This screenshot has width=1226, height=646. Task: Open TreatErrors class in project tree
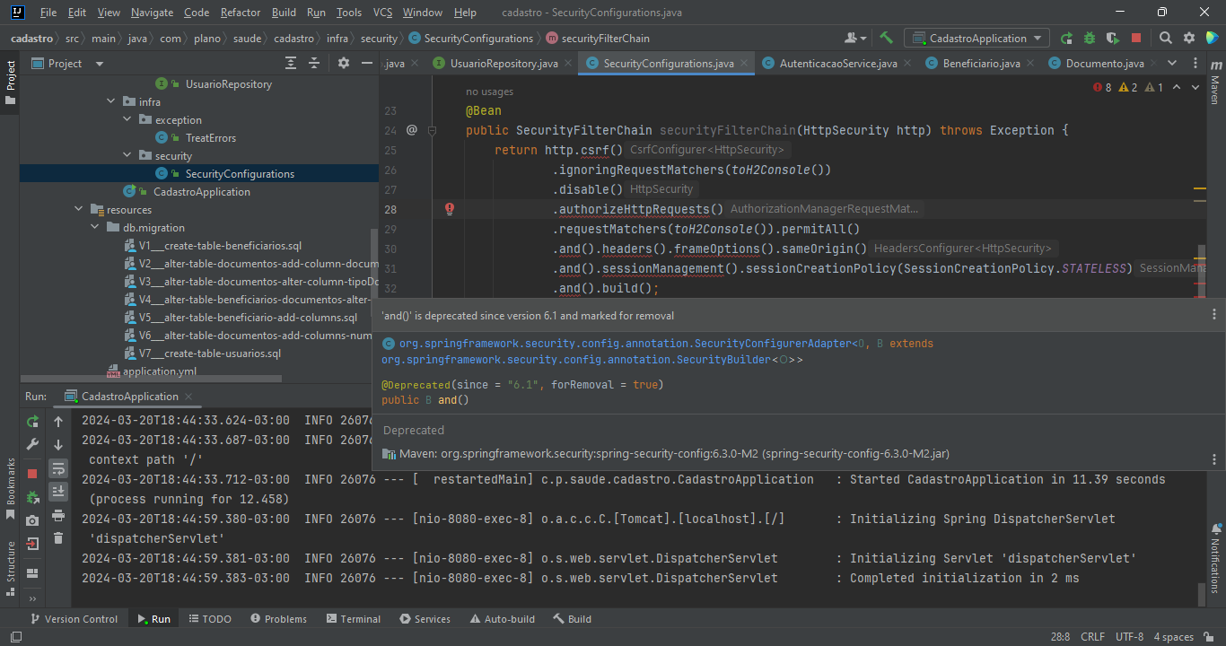(203, 138)
